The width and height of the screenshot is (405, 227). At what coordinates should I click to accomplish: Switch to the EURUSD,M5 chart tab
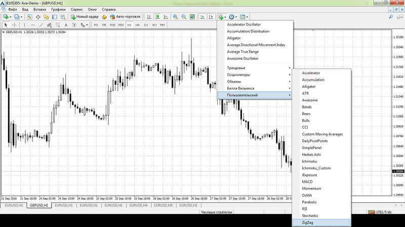tap(163, 205)
